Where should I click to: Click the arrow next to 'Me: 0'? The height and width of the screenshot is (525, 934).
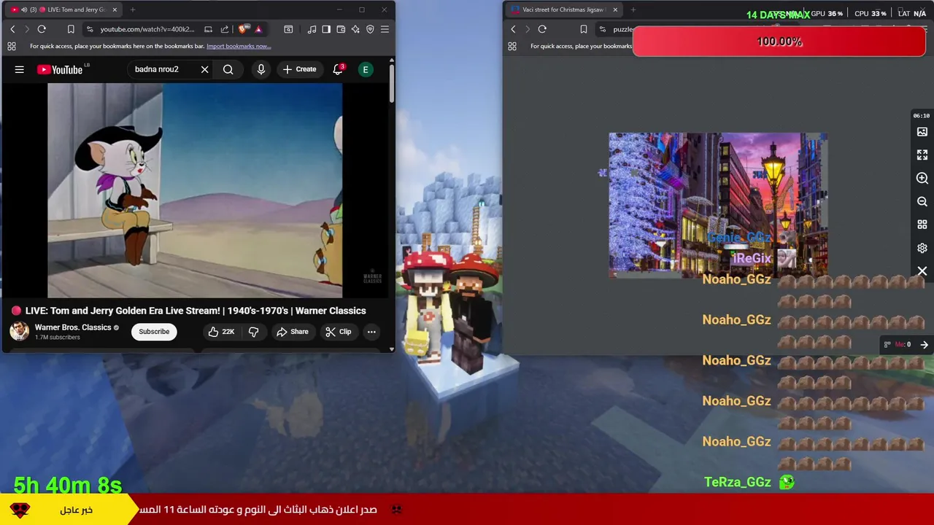click(x=924, y=345)
